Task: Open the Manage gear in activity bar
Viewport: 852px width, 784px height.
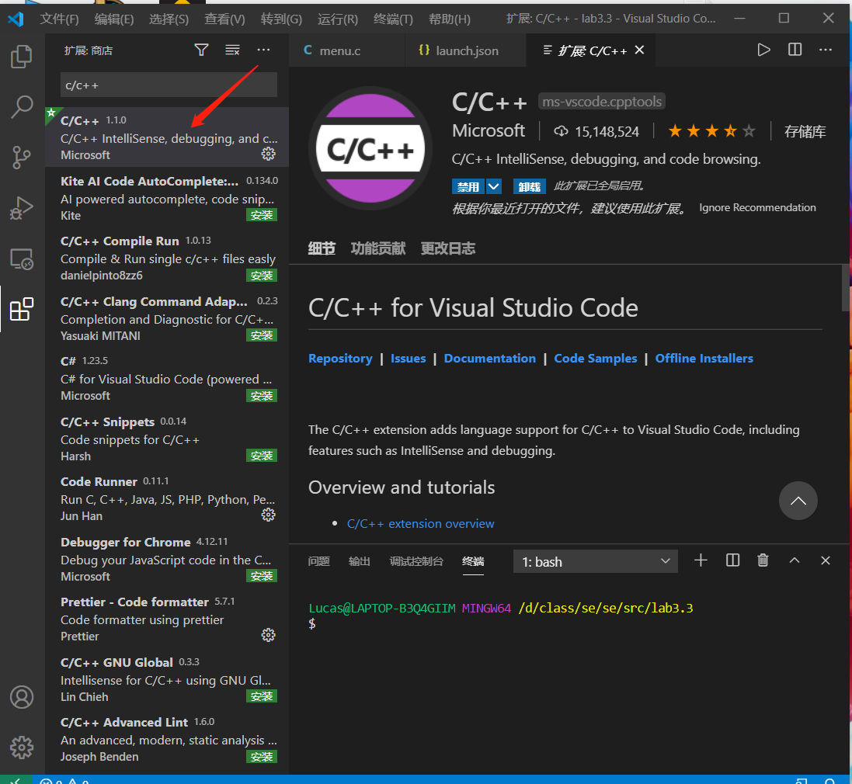Action: [22, 747]
